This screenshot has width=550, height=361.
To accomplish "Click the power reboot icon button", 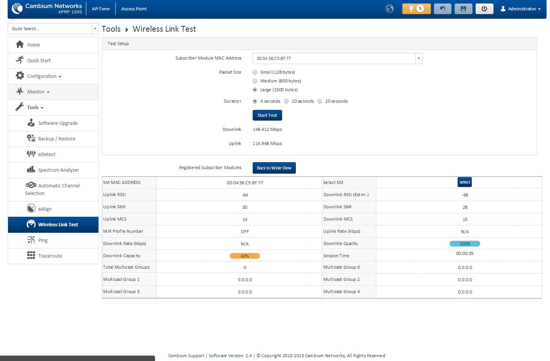I will (x=484, y=9).
